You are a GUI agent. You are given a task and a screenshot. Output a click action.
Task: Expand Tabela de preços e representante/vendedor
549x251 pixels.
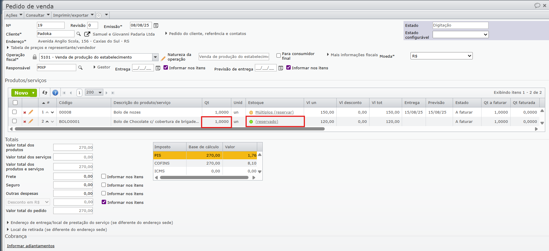(x=51, y=48)
